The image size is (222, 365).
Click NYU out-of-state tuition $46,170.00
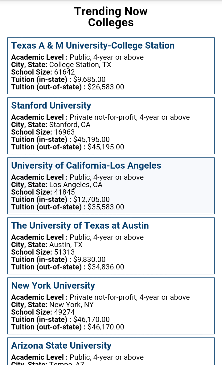(68, 327)
